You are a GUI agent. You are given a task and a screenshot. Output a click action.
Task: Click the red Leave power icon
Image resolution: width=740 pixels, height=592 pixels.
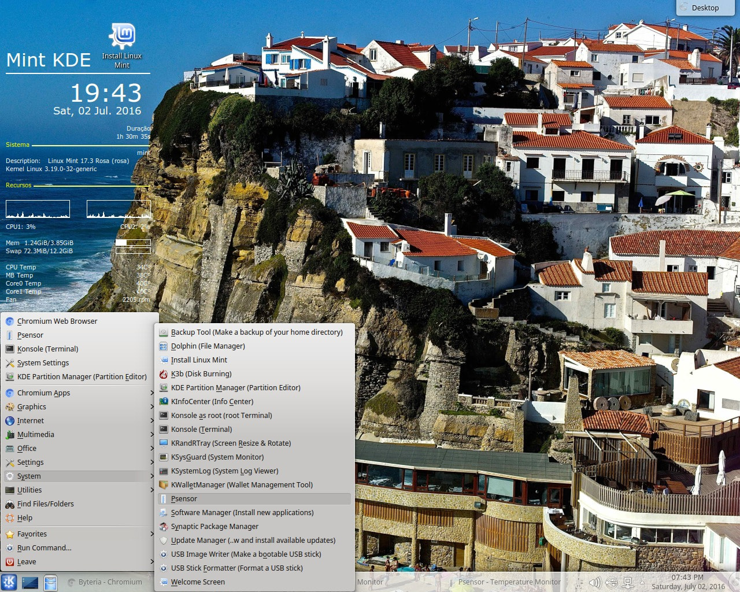(10, 562)
